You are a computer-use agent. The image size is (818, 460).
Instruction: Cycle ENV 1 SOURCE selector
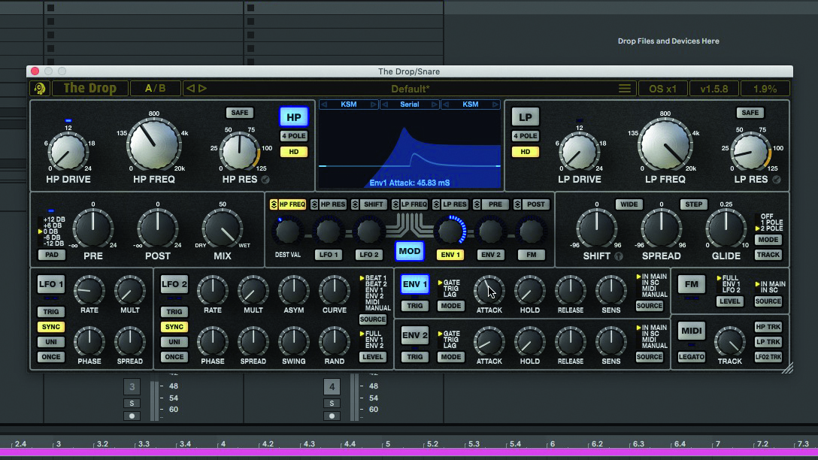(x=649, y=306)
